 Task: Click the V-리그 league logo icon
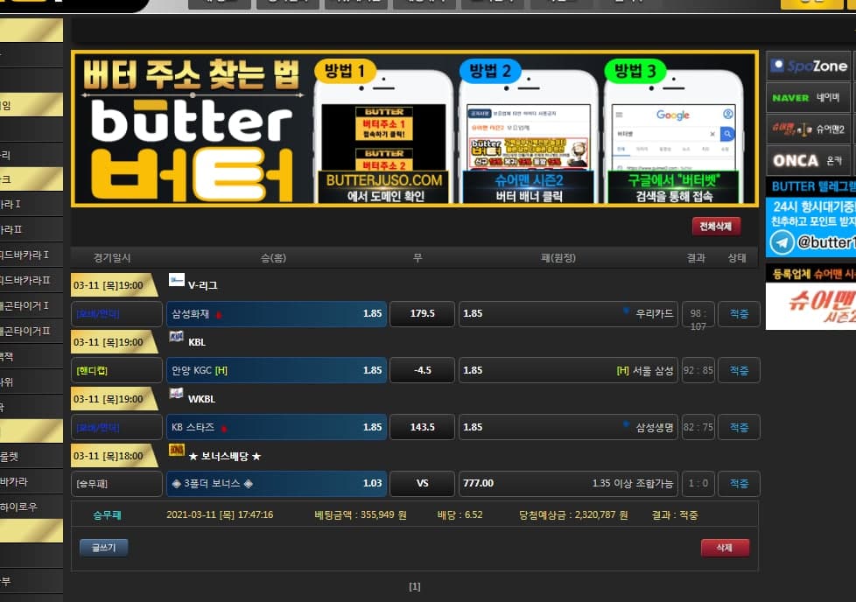(176, 281)
